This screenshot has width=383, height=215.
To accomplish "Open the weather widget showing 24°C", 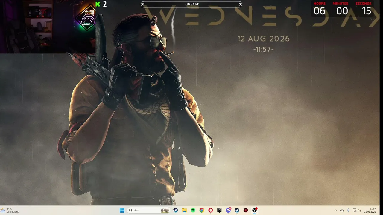I will (x=10, y=210).
